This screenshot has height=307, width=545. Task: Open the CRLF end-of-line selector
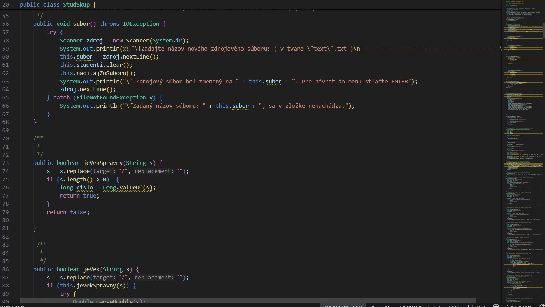point(454,306)
